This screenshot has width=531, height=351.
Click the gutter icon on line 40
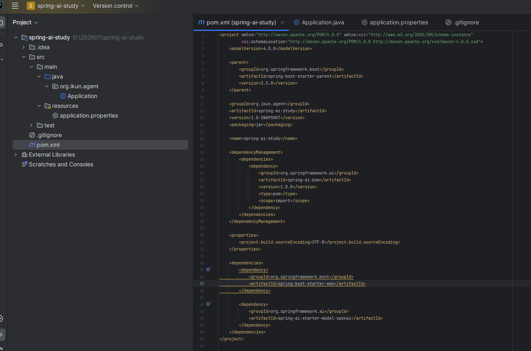[x=208, y=304]
